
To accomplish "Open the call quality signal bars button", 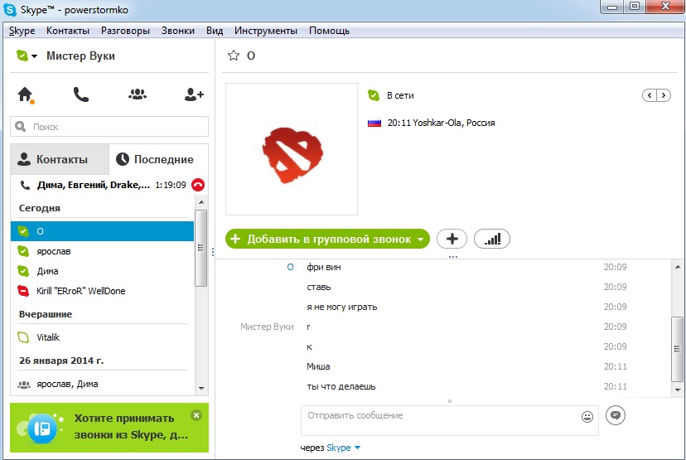I will pyautogui.click(x=492, y=239).
